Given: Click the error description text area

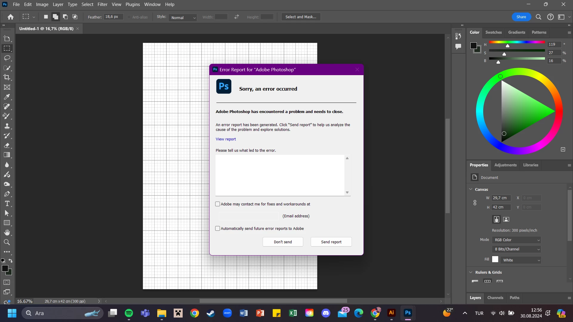Looking at the screenshot, I should tap(280, 175).
